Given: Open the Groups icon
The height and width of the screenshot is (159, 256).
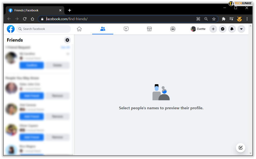Looking at the screenshot, I should point(172,29).
